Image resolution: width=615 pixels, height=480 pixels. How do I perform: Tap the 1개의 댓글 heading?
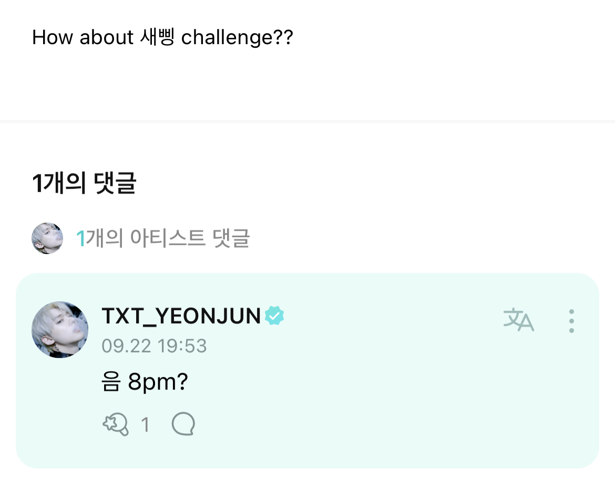click(x=84, y=183)
